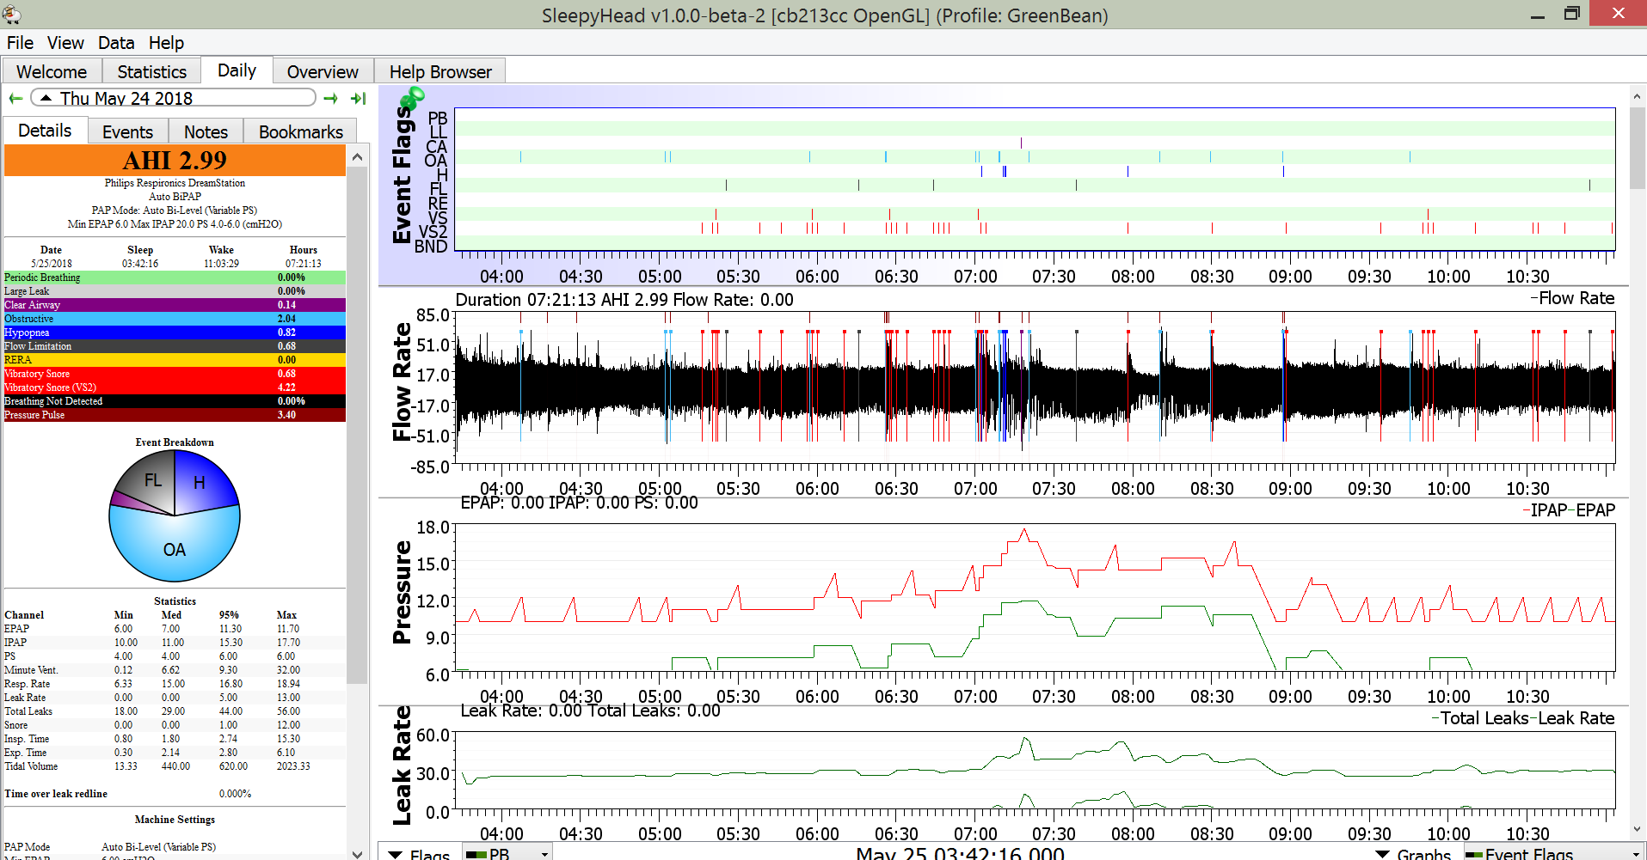This screenshot has height=860, width=1647.
Task: Click the Periodic Breathing row
Action: coord(175,278)
